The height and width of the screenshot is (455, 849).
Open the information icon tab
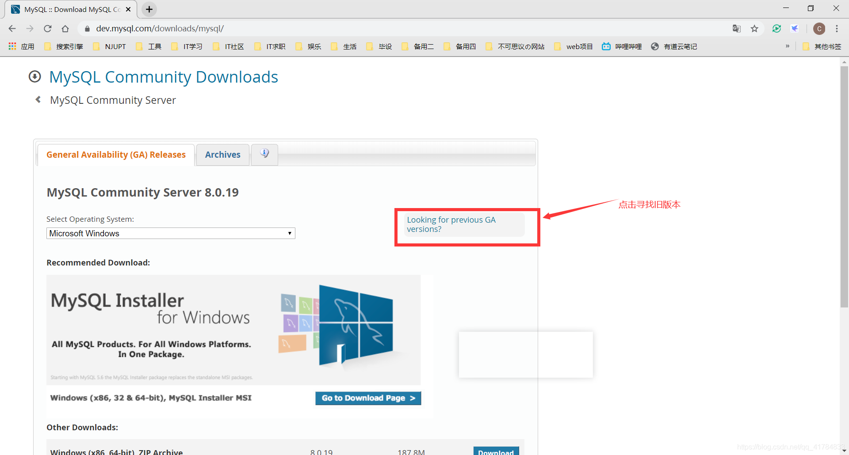pos(264,154)
